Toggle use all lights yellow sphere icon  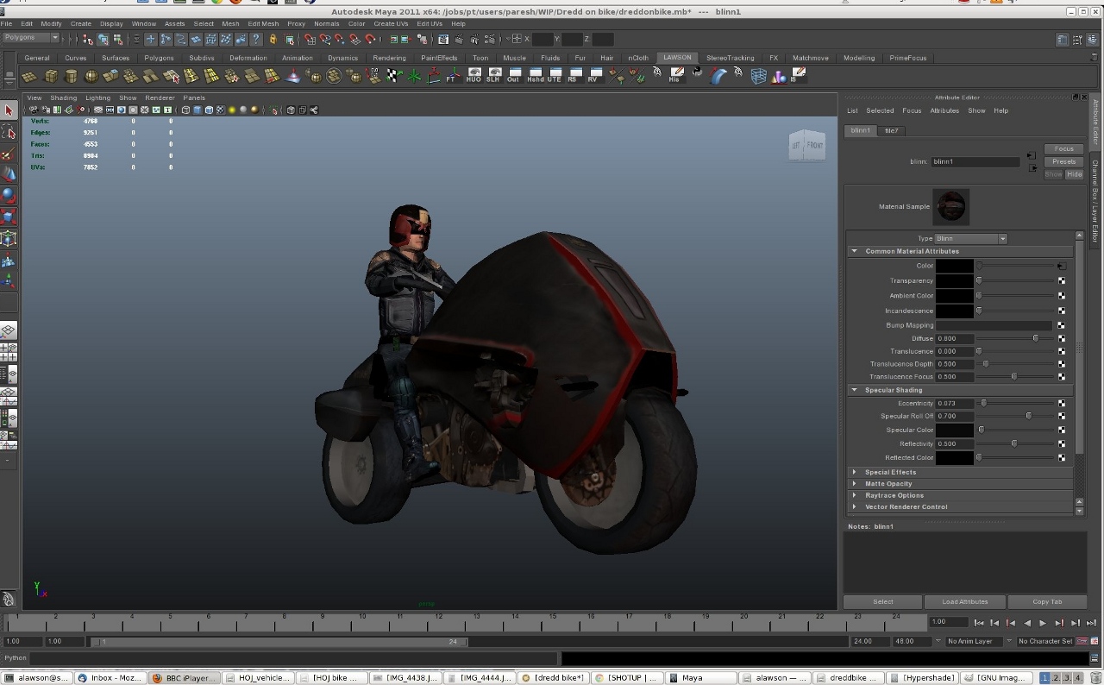[x=231, y=110]
